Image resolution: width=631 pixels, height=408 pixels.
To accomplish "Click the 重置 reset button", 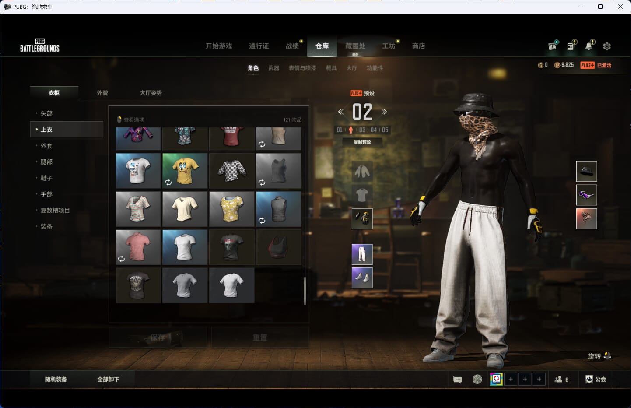I will [260, 338].
